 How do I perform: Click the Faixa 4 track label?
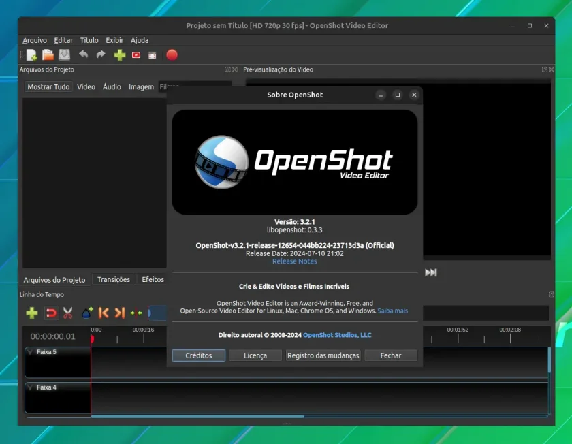point(47,387)
